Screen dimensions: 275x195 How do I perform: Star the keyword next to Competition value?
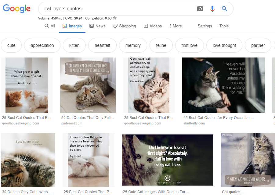click(x=115, y=18)
